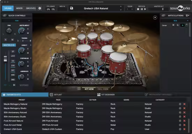
Task: Click the Ambience level knob
Action: pos(22,77)
